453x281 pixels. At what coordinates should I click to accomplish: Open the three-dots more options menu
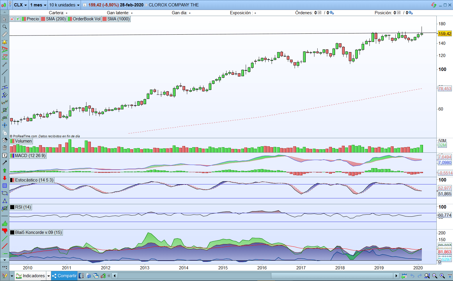click(x=4, y=267)
